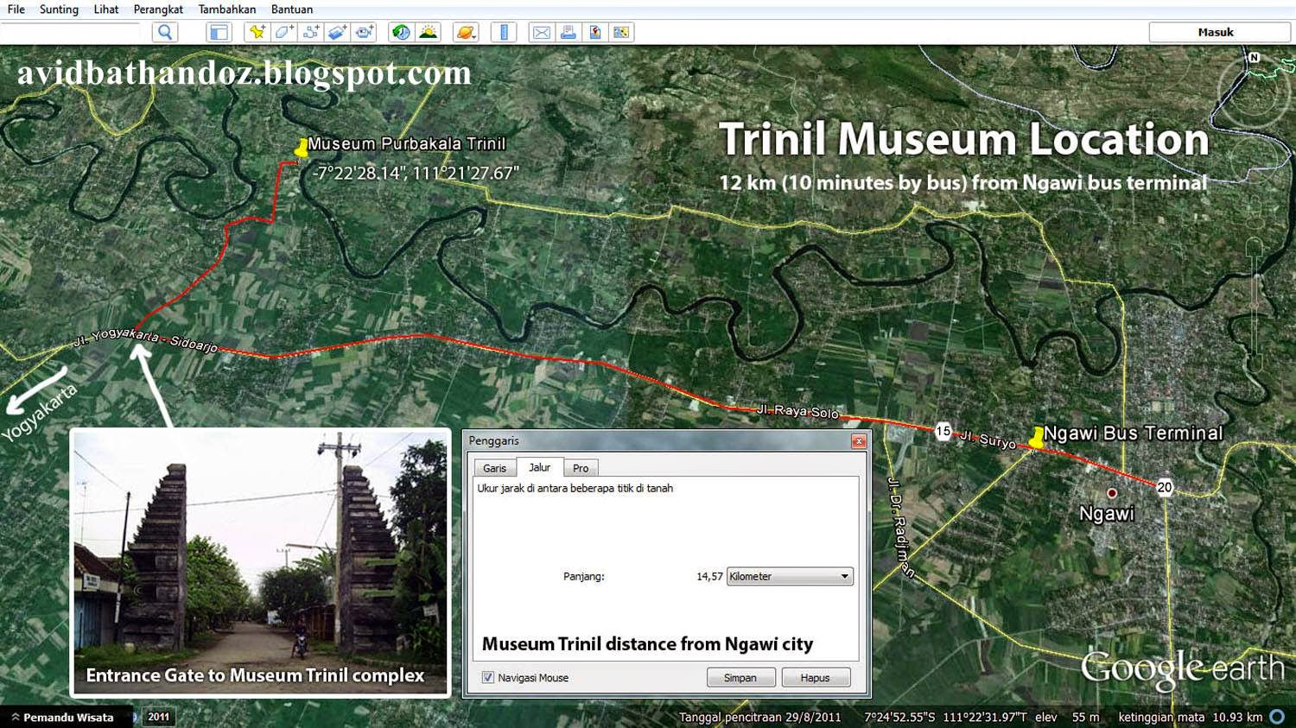Open the Add Image Overlay tool
The width and height of the screenshot is (1296, 728).
coord(336,32)
